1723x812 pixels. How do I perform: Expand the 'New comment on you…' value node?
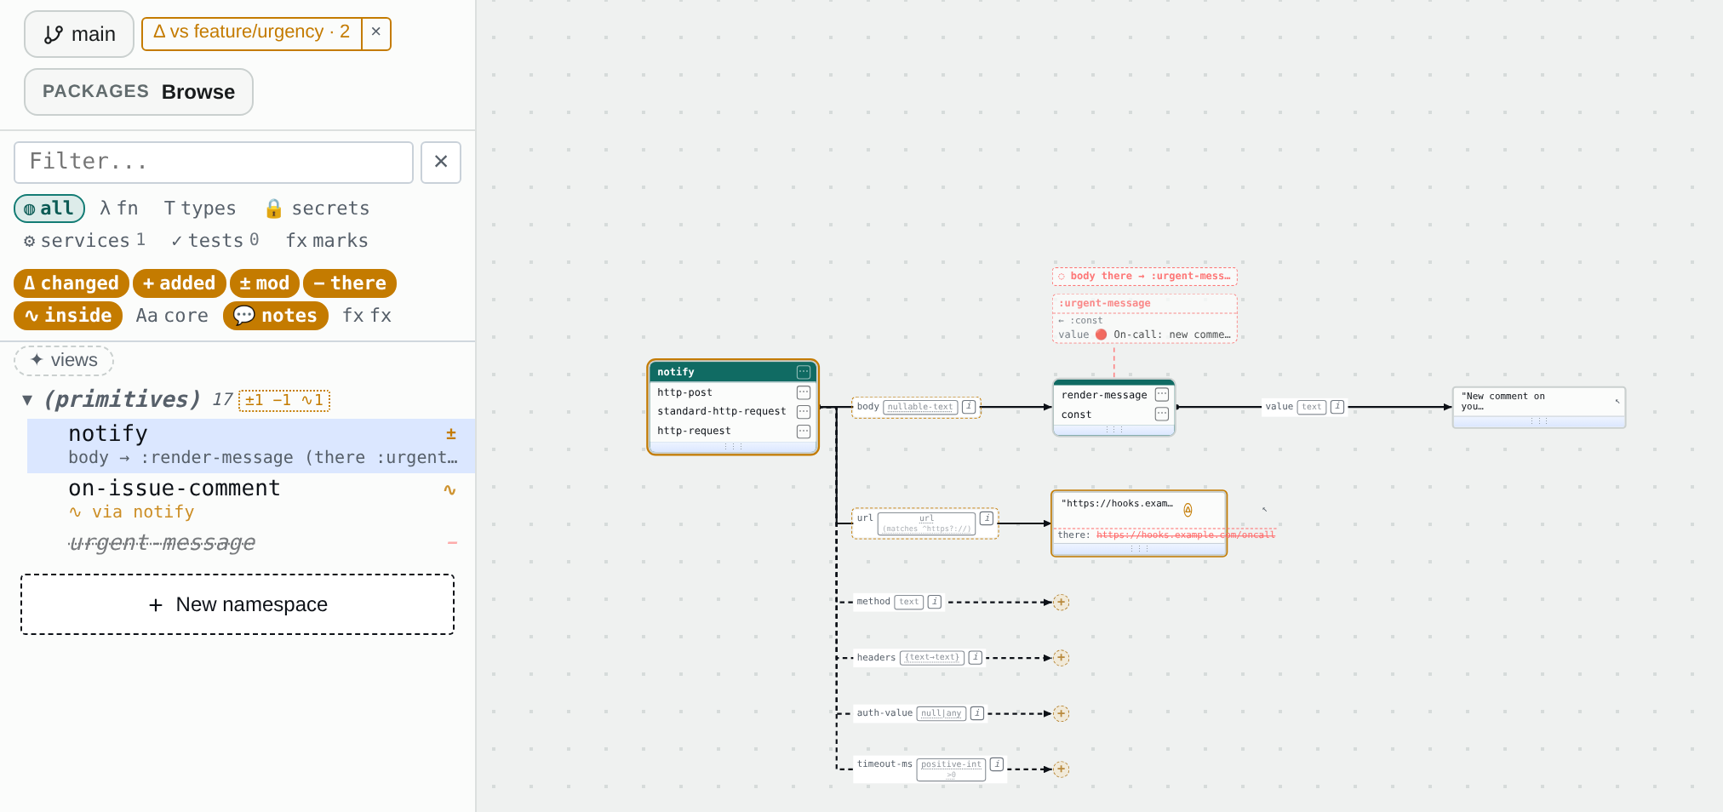1617,401
